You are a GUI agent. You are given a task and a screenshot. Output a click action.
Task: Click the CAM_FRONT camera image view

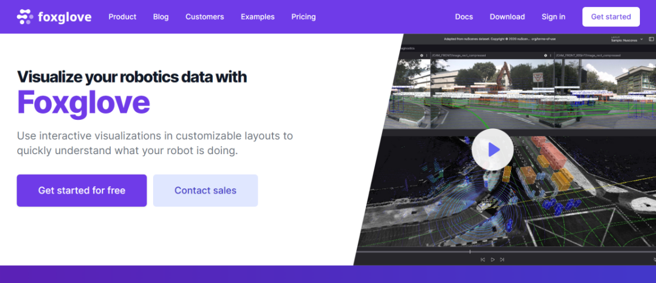[x=492, y=93]
